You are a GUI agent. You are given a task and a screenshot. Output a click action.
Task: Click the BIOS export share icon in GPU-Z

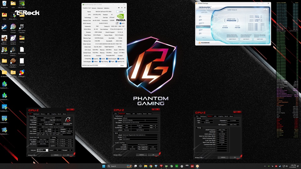[117, 23]
